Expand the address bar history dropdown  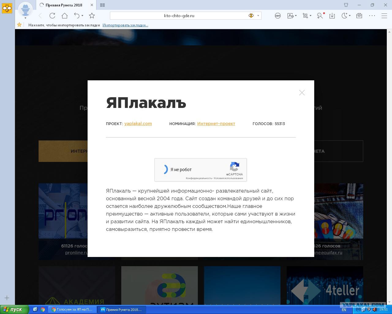(x=258, y=16)
